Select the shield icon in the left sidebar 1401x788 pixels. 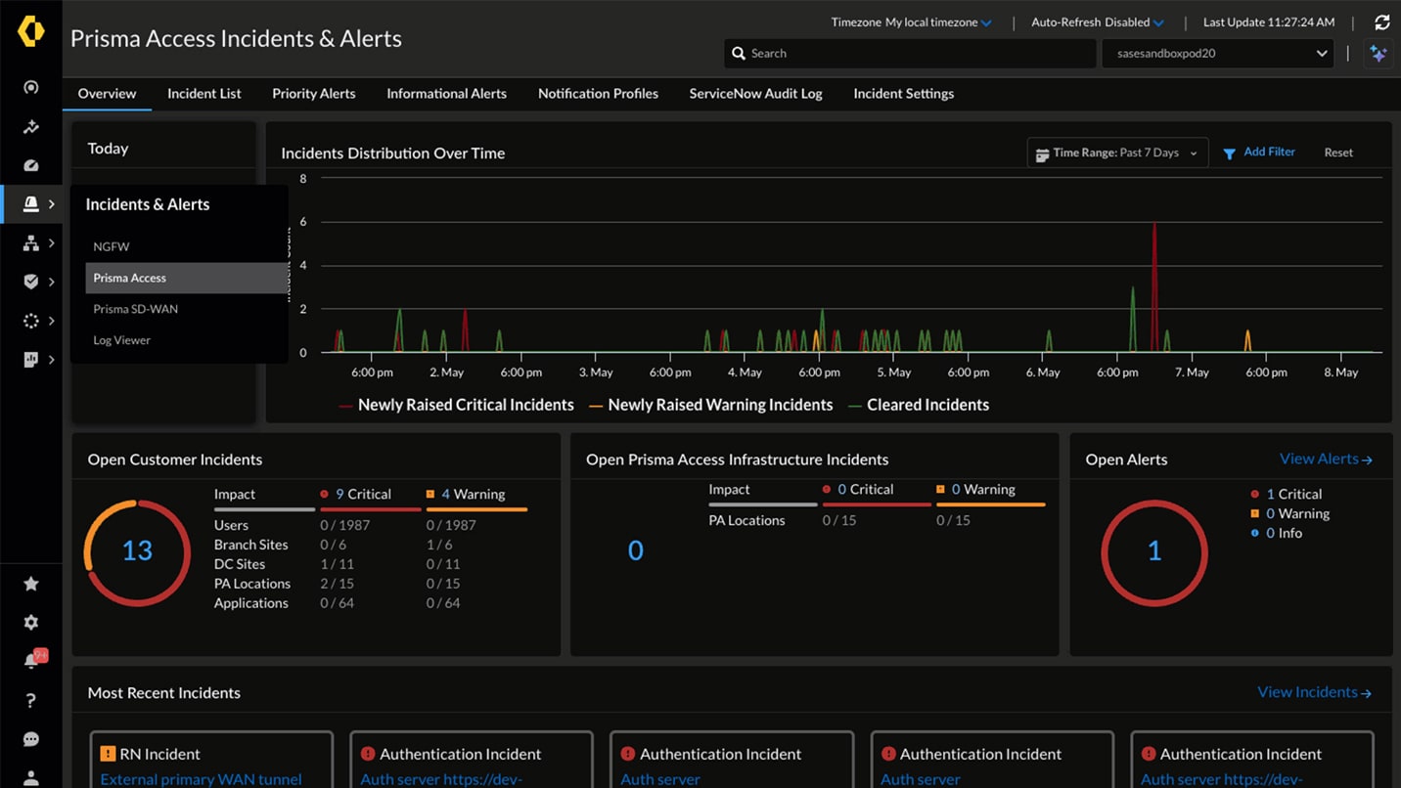pos(32,282)
